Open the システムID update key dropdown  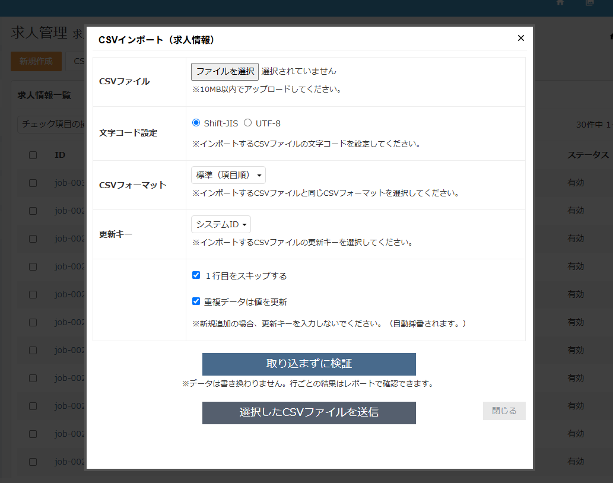(221, 224)
